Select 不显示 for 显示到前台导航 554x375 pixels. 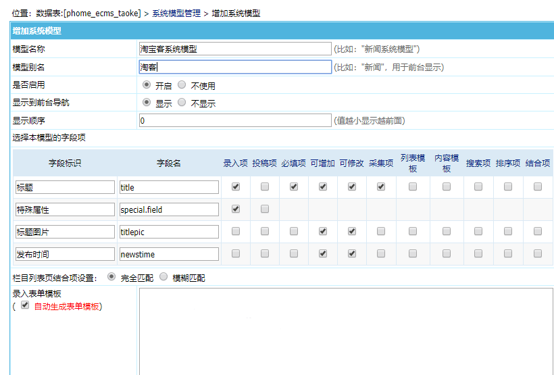pyautogui.click(x=182, y=103)
